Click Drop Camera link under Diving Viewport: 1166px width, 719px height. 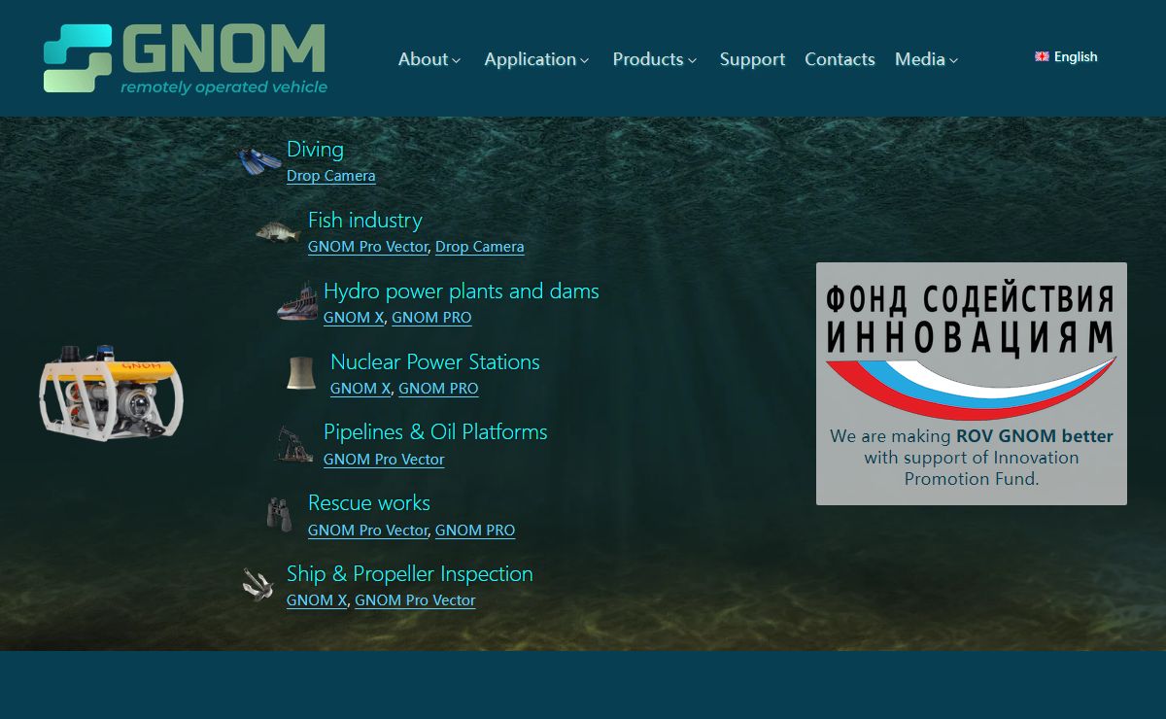[x=330, y=176]
